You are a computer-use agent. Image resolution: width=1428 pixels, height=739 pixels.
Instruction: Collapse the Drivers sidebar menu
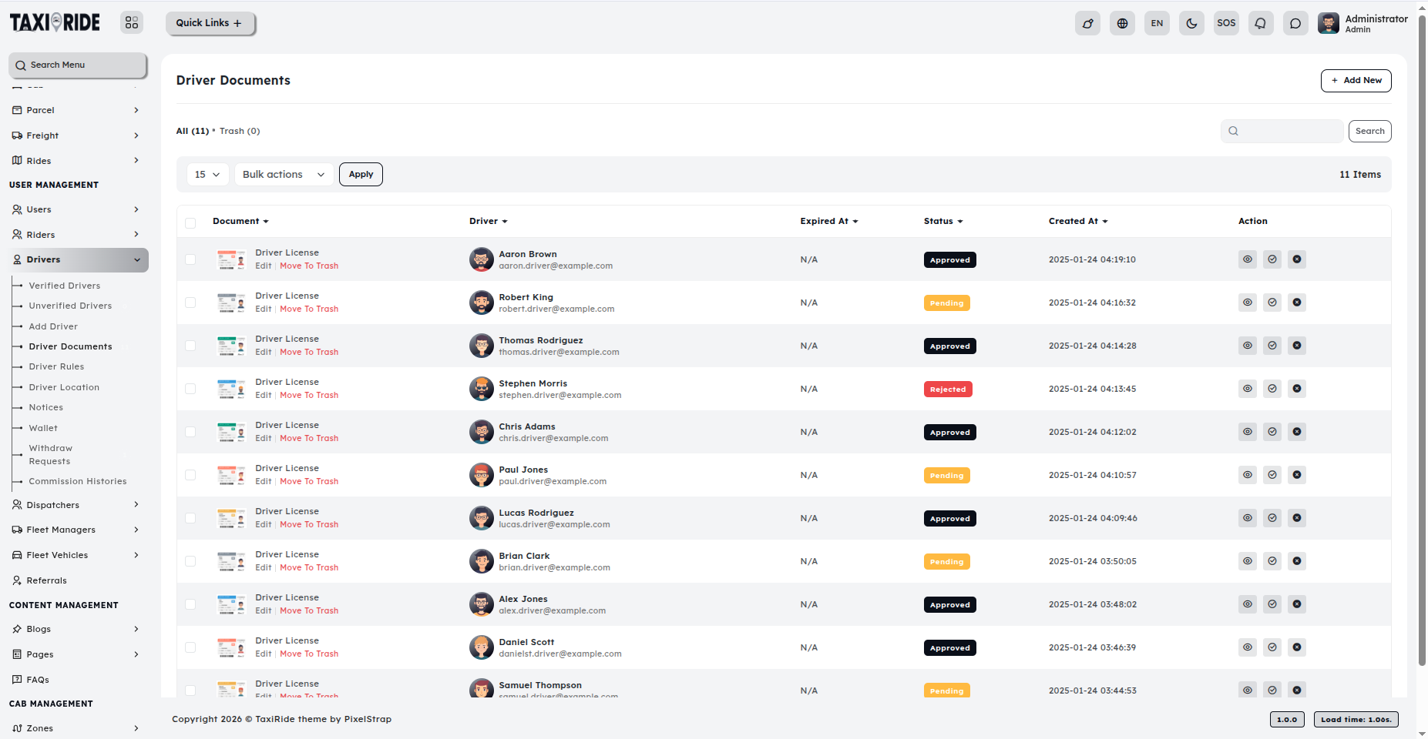(79, 259)
